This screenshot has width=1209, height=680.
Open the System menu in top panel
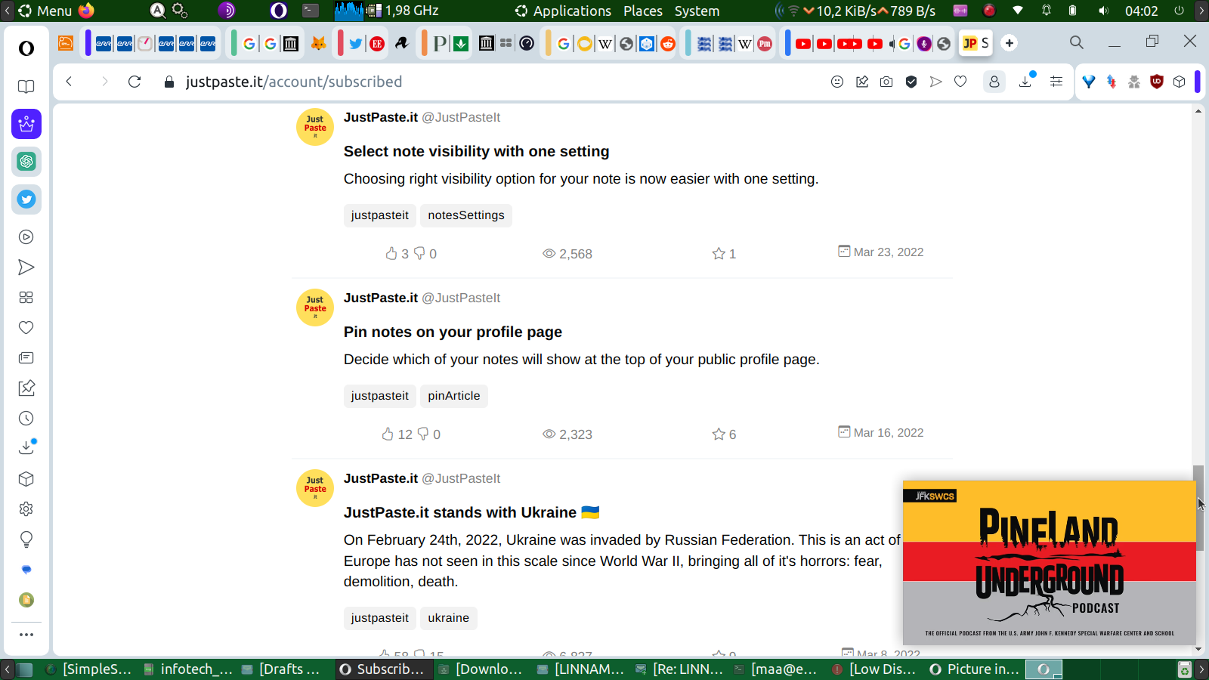[x=697, y=11]
